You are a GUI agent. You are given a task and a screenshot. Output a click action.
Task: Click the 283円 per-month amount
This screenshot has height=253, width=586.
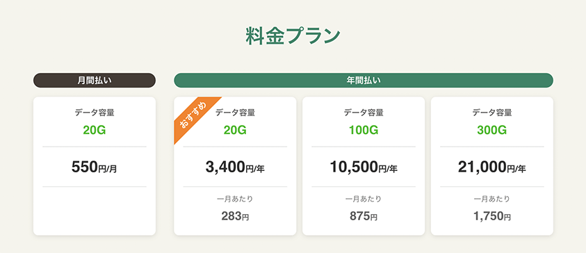point(235,216)
